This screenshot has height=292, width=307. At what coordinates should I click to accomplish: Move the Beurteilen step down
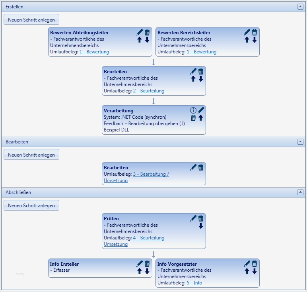201,79
